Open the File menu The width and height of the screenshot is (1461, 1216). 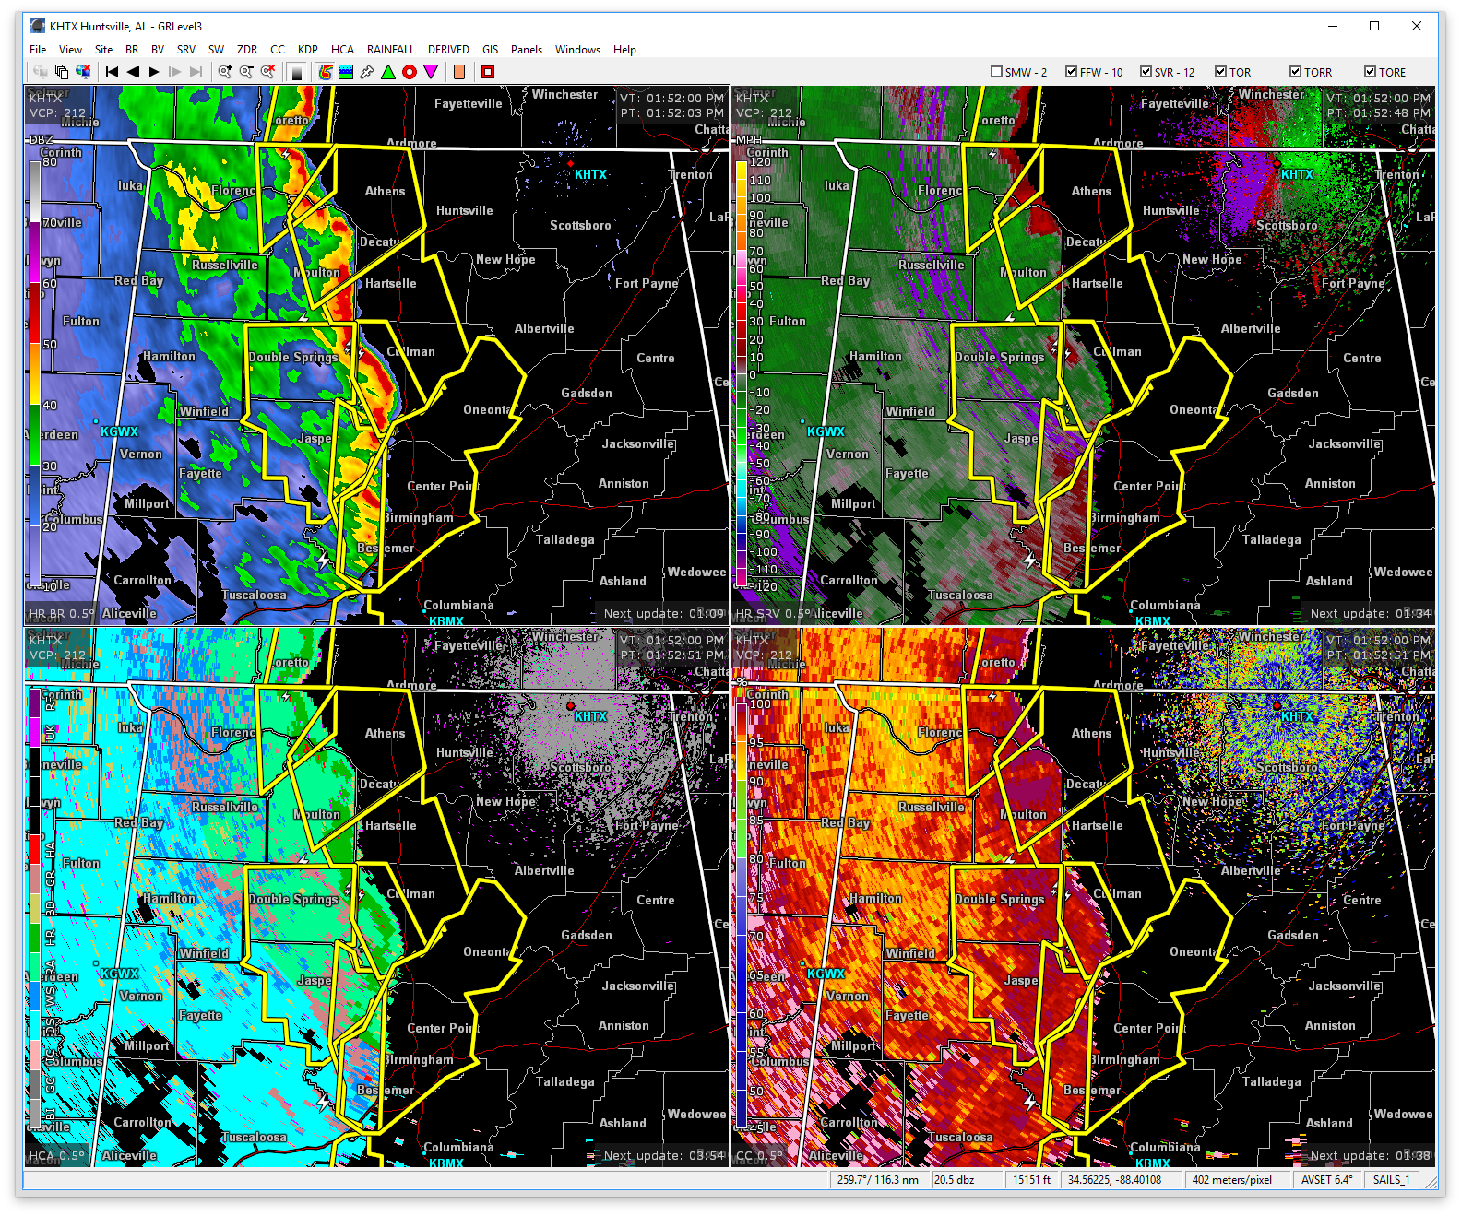pos(38,50)
